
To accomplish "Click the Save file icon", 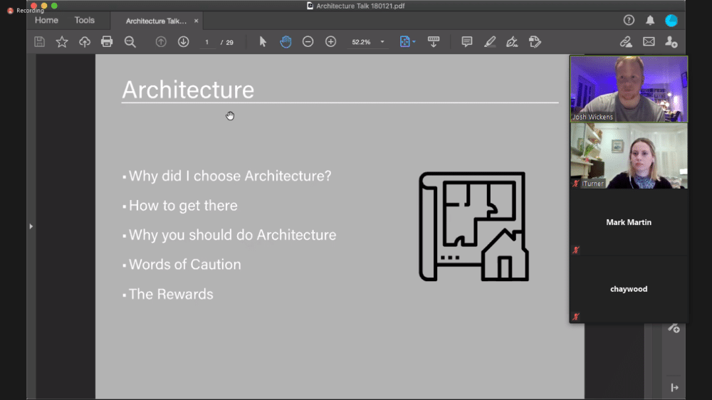I will [40, 42].
